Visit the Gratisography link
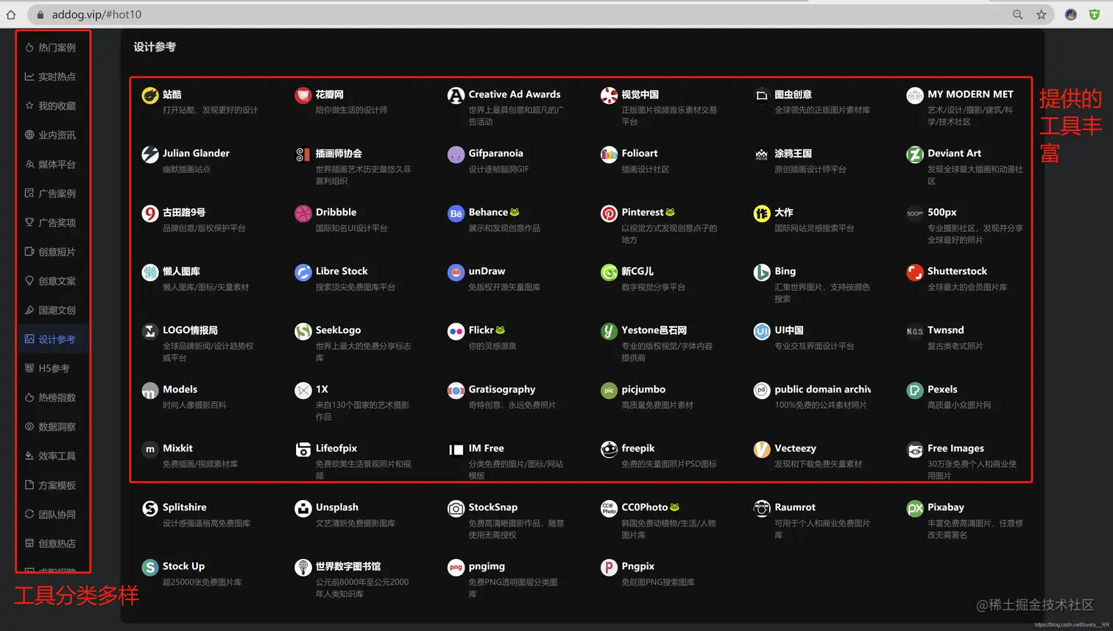Screen dimensions: 1113x631 tap(502, 389)
